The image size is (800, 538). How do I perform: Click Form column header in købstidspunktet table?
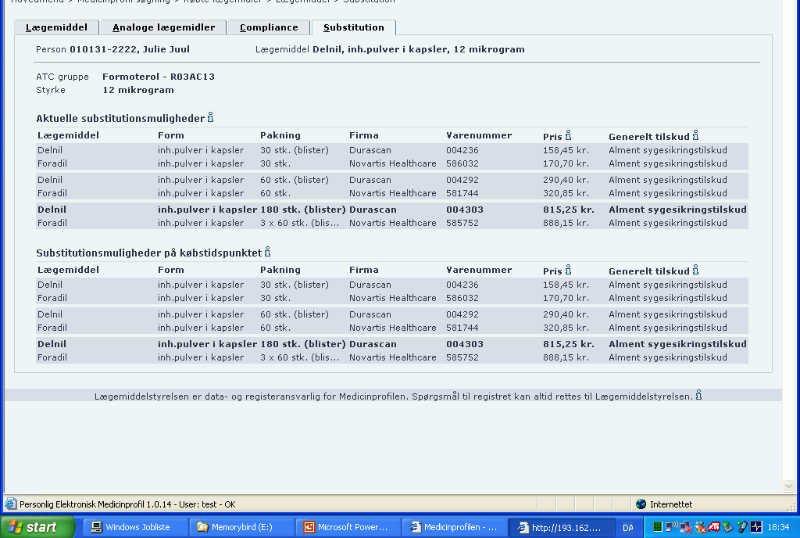[171, 270]
